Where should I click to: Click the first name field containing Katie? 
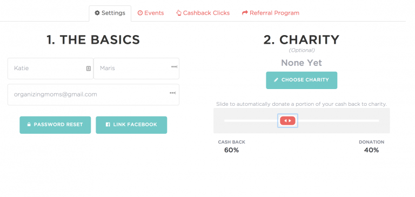50,69
